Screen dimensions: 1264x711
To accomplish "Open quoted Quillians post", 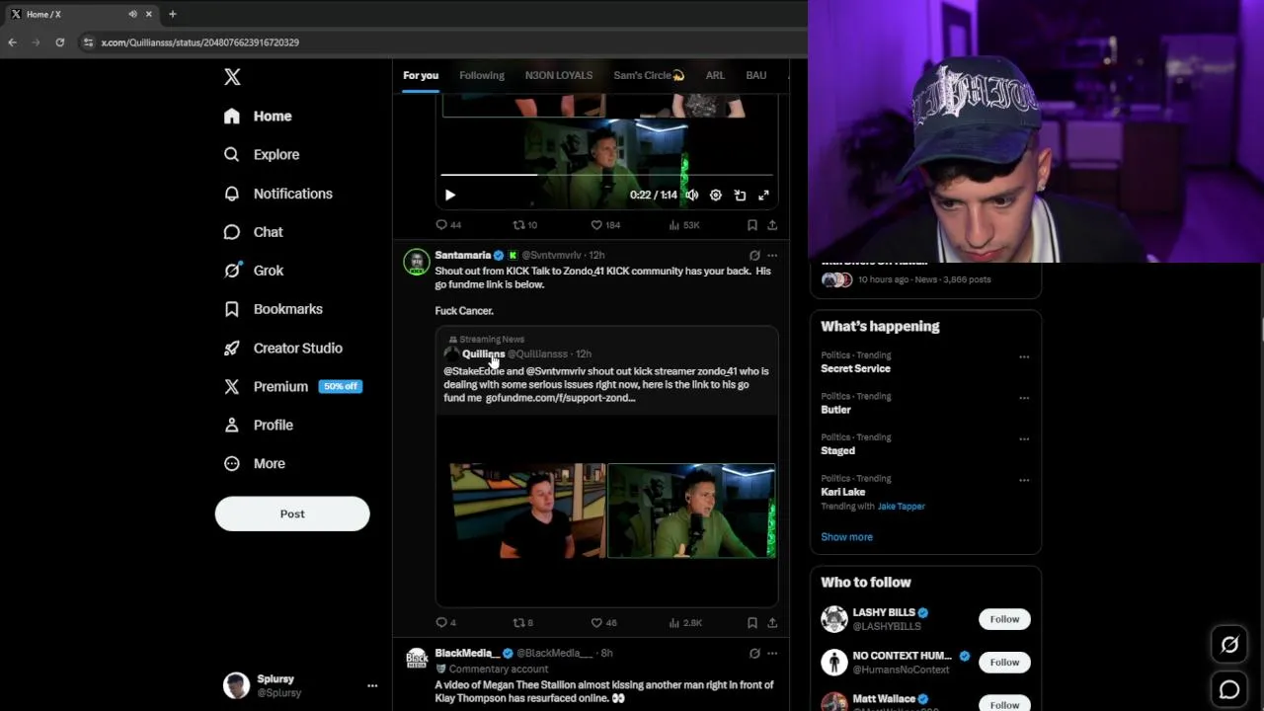I will point(606,466).
